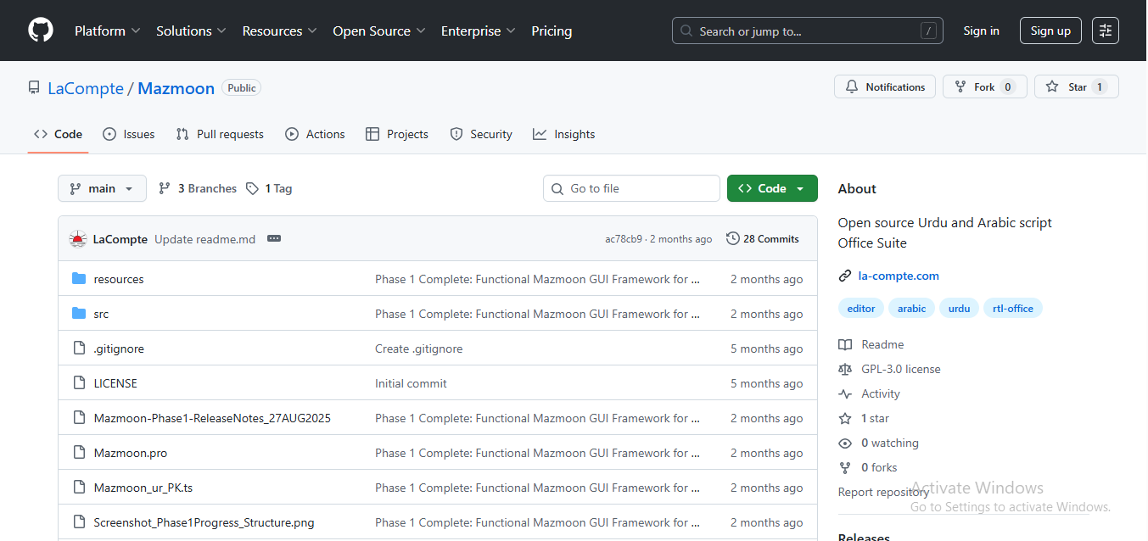Screen dimensions: 1148x541
Task: Click the 28 Commits history icon
Action: coord(733,239)
